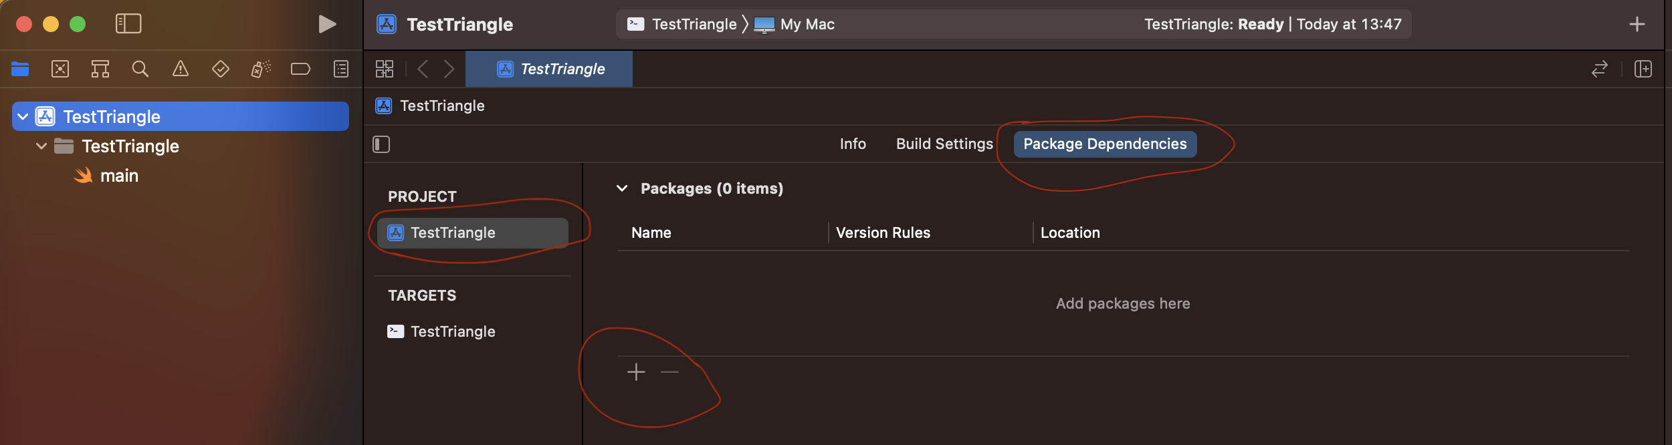The image size is (1672, 445).
Task: Zoom the Xcode window with green button
Action: pyautogui.click(x=78, y=24)
